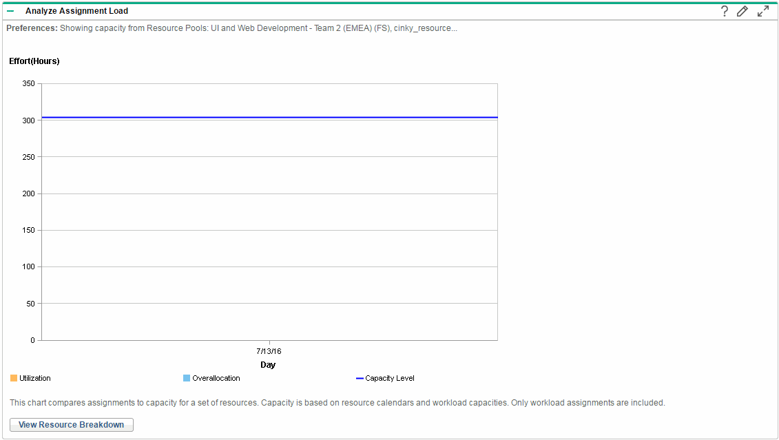Click the 350 value on the vertical axis
The image size is (779, 440).
28,84
